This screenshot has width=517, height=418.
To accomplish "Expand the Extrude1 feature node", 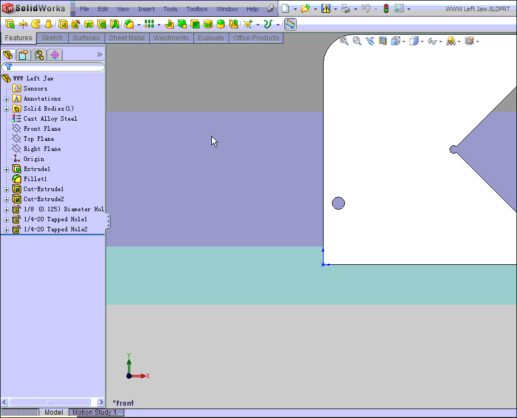I will point(6,169).
